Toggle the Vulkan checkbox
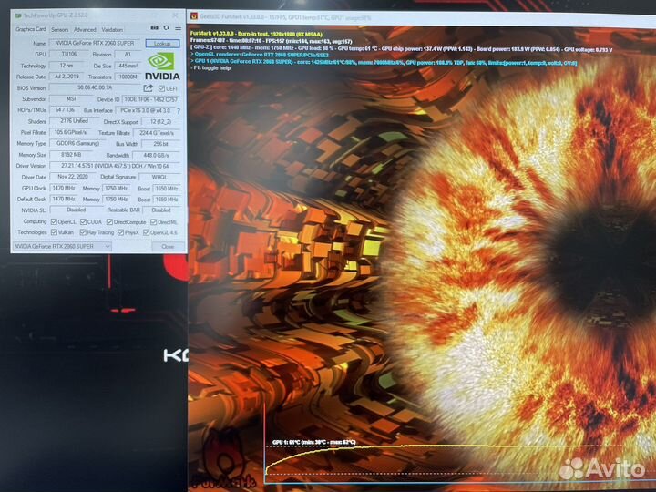The width and height of the screenshot is (656, 492). [x=54, y=232]
